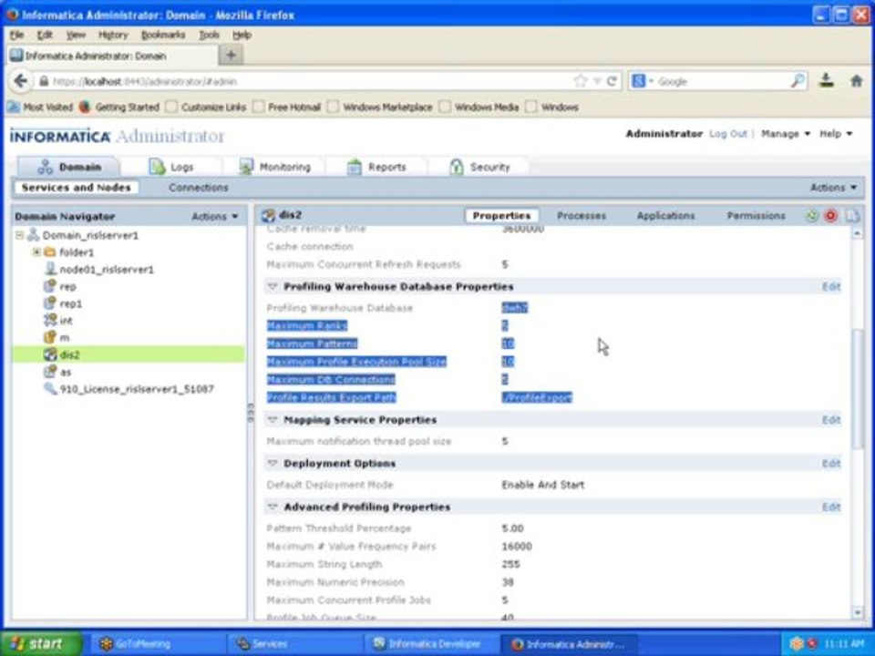Click the green recycle service icon for dis2
This screenshot has width=875, height=656.
[812, 216]
